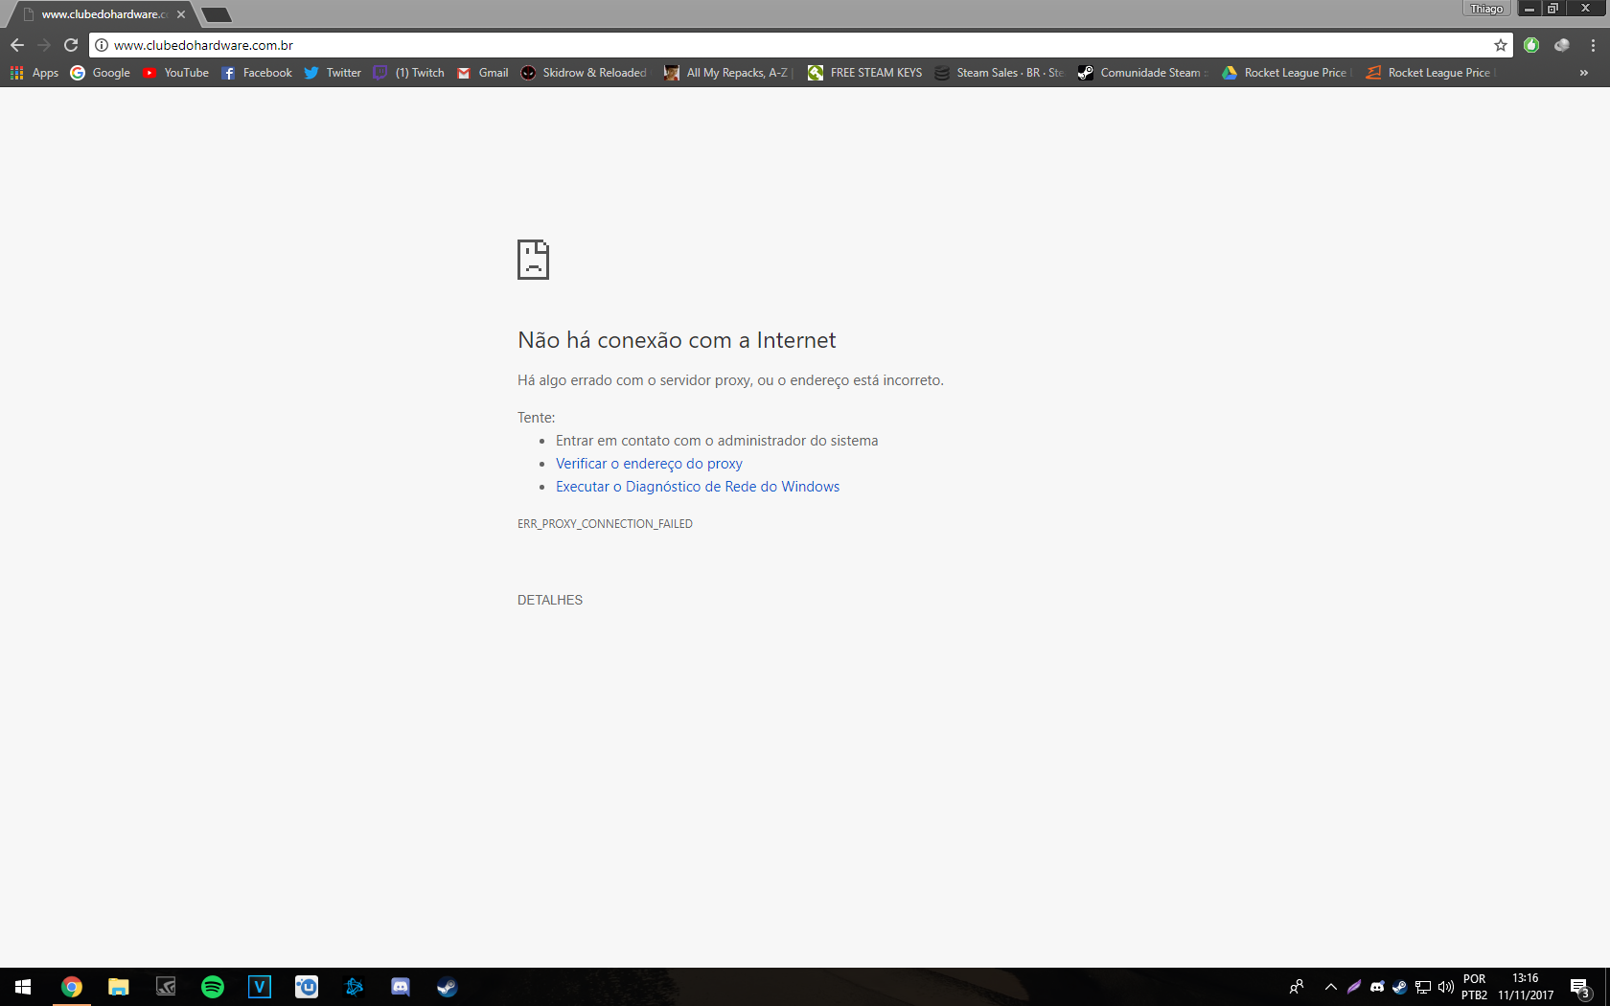The height and width of the screenshot is (1006, 1610).
Task: Open the (1) Twitch bookmark
Action: pos(408,73)
